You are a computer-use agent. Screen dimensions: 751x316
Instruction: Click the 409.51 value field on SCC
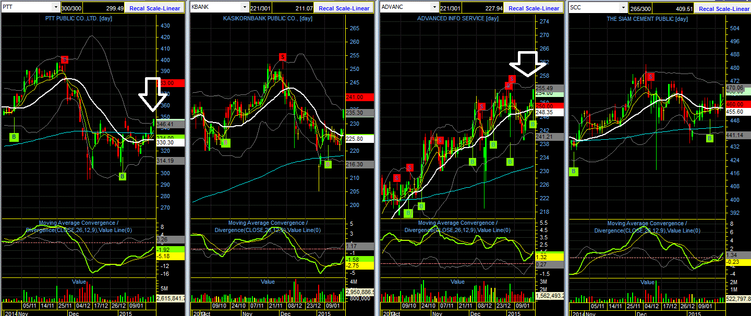pos(674,8)
